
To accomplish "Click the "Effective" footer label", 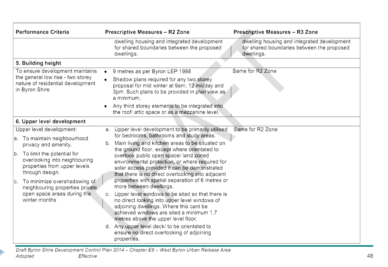I will click(x=88, y=256).
